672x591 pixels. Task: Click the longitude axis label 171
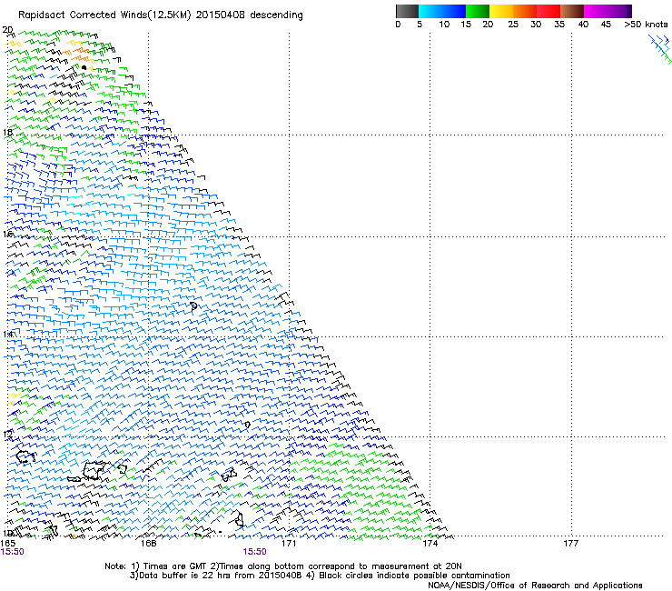[289, 543]
